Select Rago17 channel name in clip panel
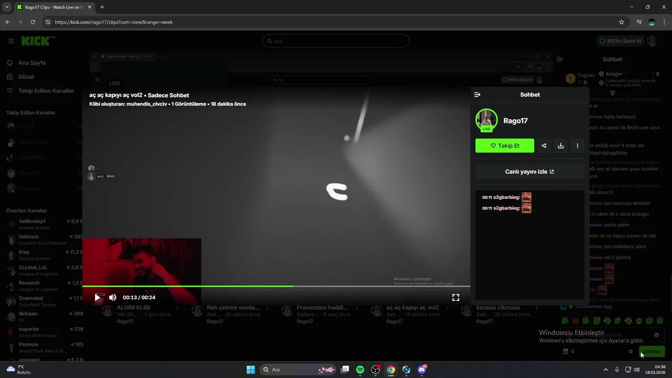 pos(516,121)
